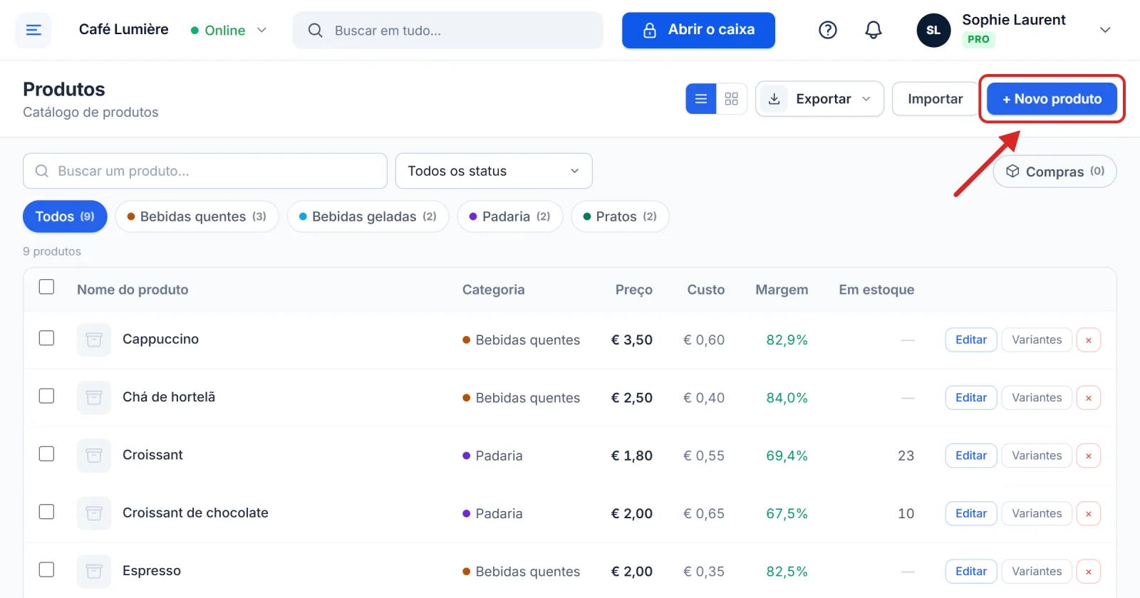
Task: Select the Todos category tab
Action: pos(65,216)
